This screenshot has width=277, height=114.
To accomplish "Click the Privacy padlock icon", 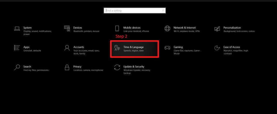I will tap(67, 67).
